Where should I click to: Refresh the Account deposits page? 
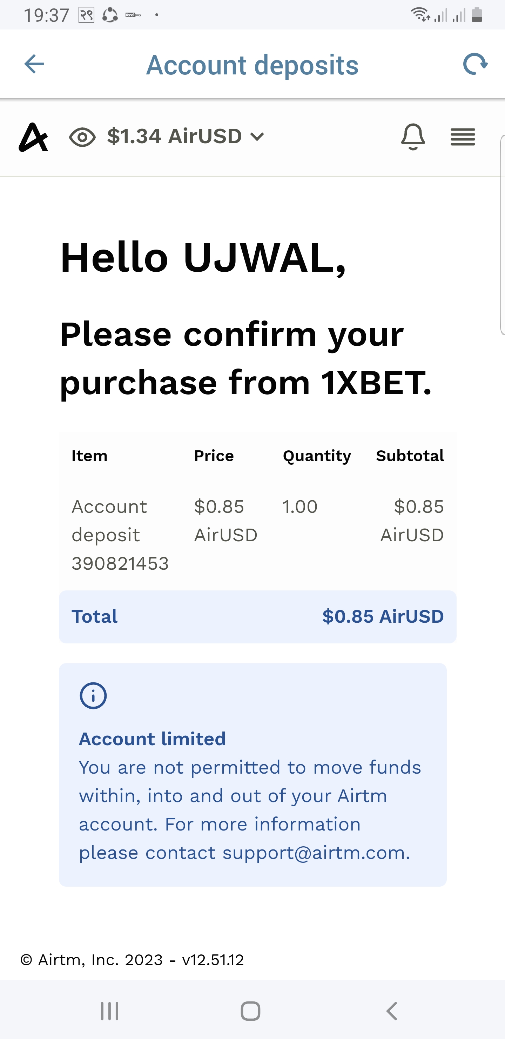[475, 64]
